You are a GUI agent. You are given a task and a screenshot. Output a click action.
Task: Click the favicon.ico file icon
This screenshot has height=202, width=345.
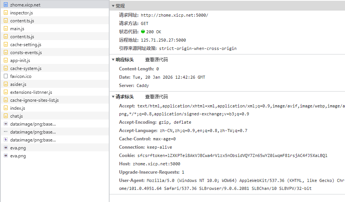5,76
